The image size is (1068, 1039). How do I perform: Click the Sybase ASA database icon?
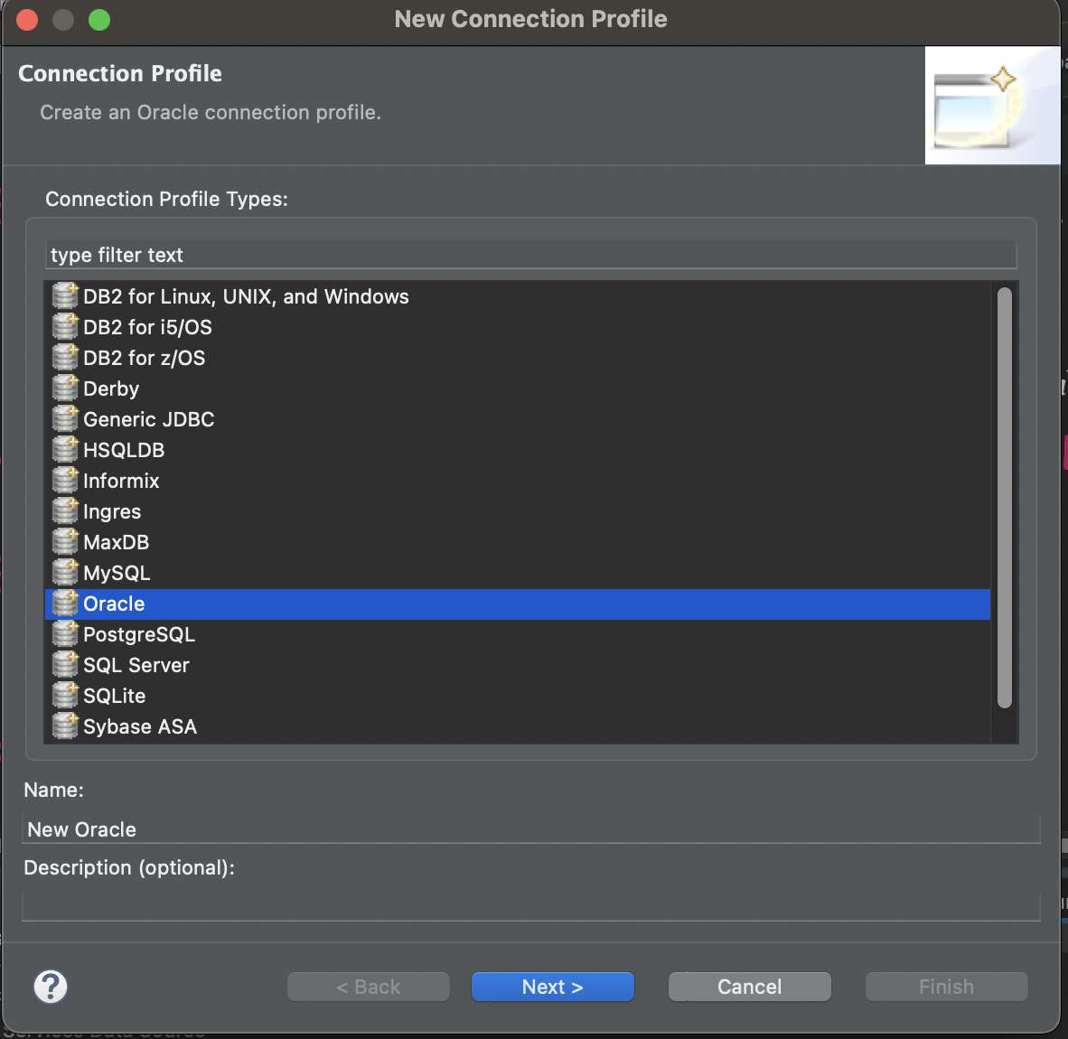click(x=65, y=725)
